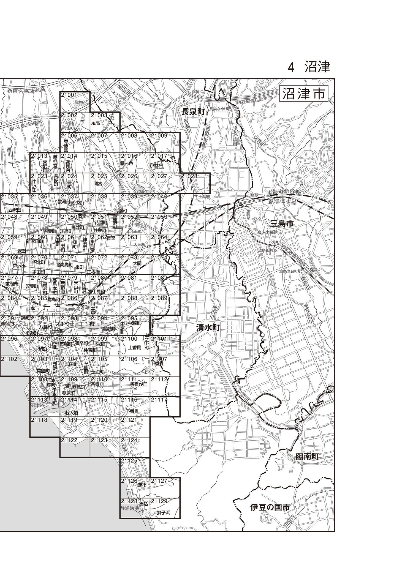Select grid cell number 21121
413x584 pixels.
(x=129, y=420)
